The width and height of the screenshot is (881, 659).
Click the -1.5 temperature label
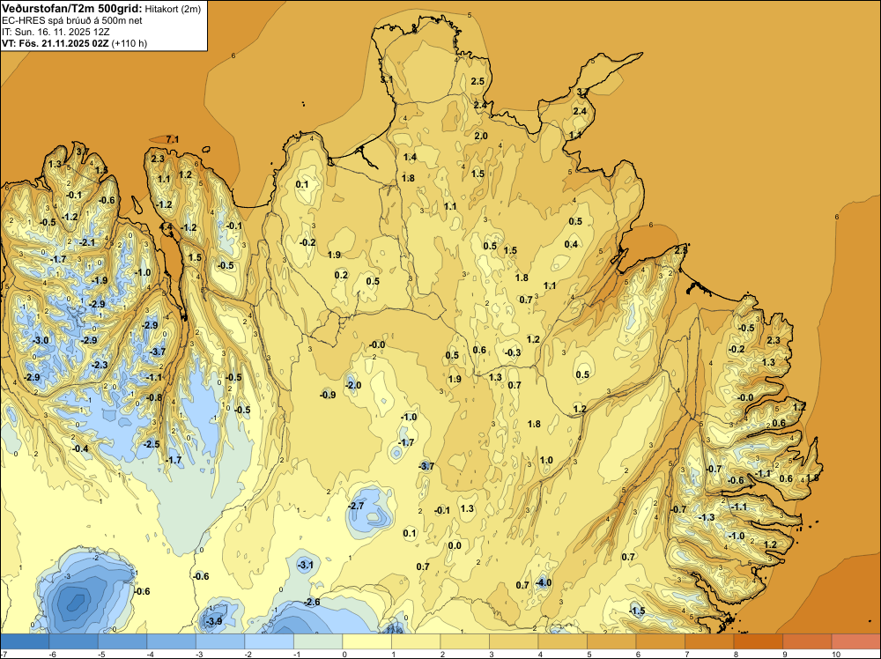(637, 611)
